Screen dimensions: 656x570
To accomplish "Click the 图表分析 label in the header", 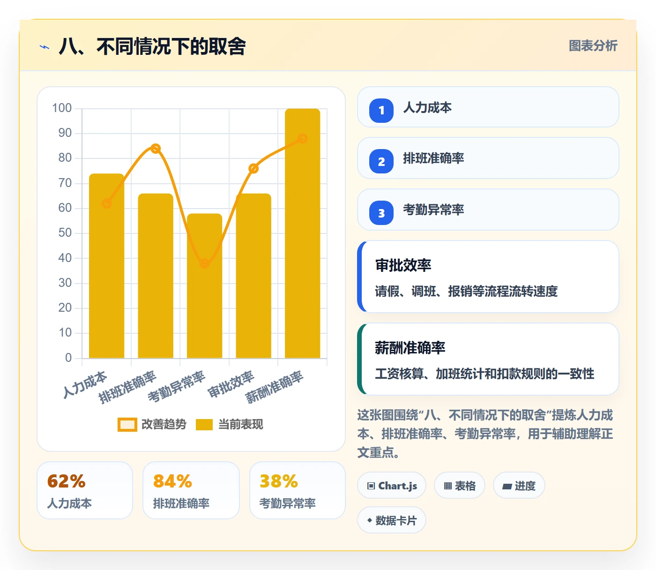I will tap(593, 46).
